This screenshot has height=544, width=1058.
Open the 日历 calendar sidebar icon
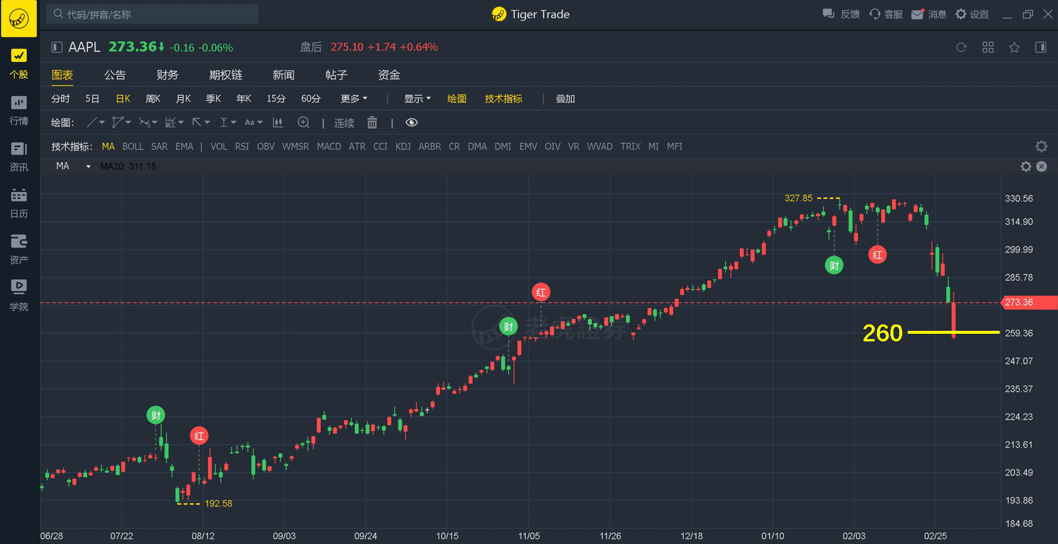(x=19, y=203)
